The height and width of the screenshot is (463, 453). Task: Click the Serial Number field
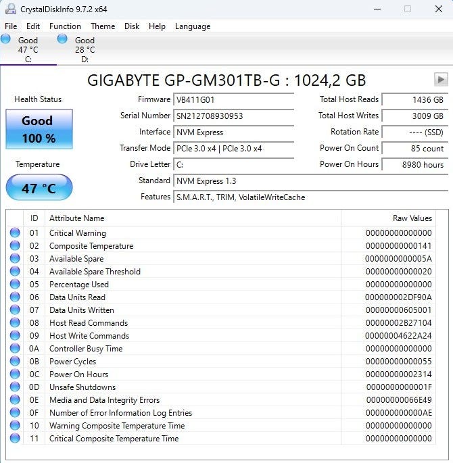233,116
